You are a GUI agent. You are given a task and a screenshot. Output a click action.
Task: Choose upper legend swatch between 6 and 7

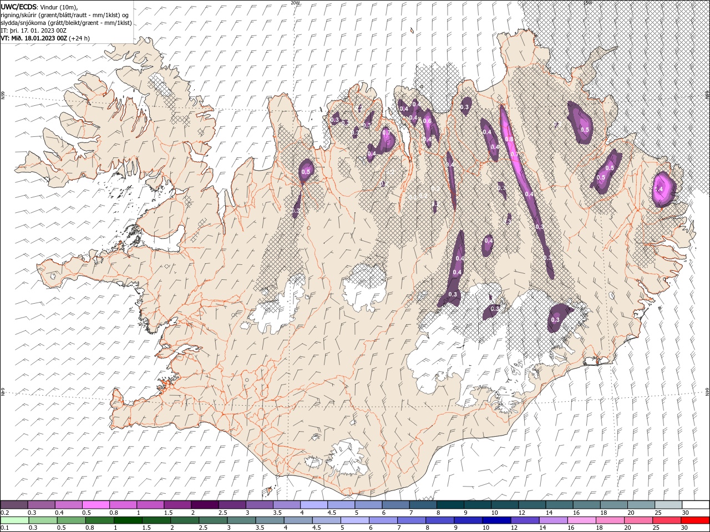[395, 505]
